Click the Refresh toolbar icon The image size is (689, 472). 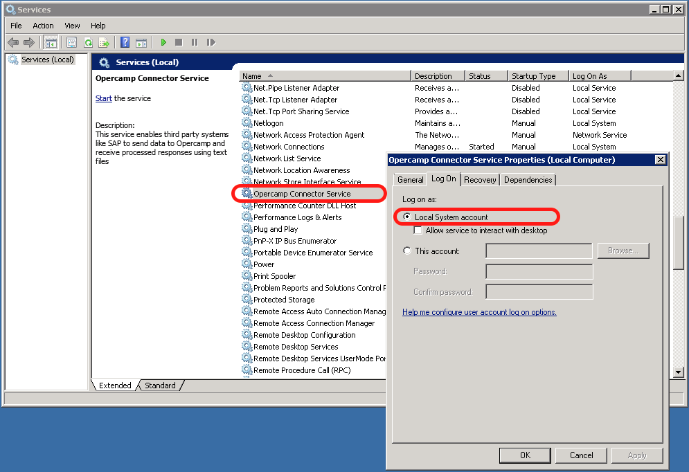(89, 42)
